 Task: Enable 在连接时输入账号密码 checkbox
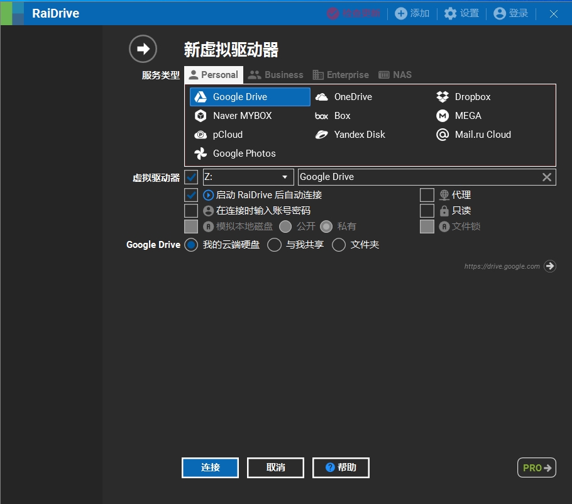point(191,211)
